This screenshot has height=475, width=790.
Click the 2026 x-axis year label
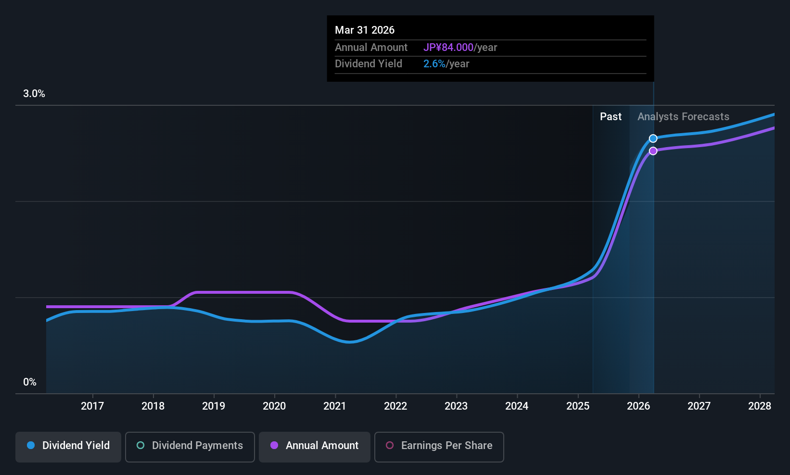pyautogui.click(x=638, y=406)
